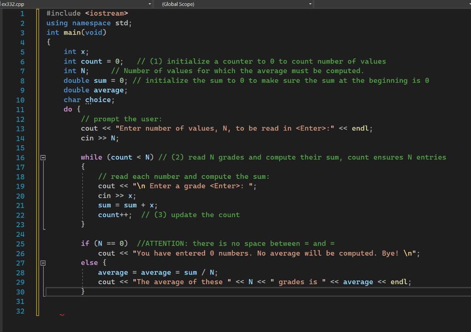Click on 'main' function name
The width and height of the screenshot is (471, 332).
tap(72, 33)
